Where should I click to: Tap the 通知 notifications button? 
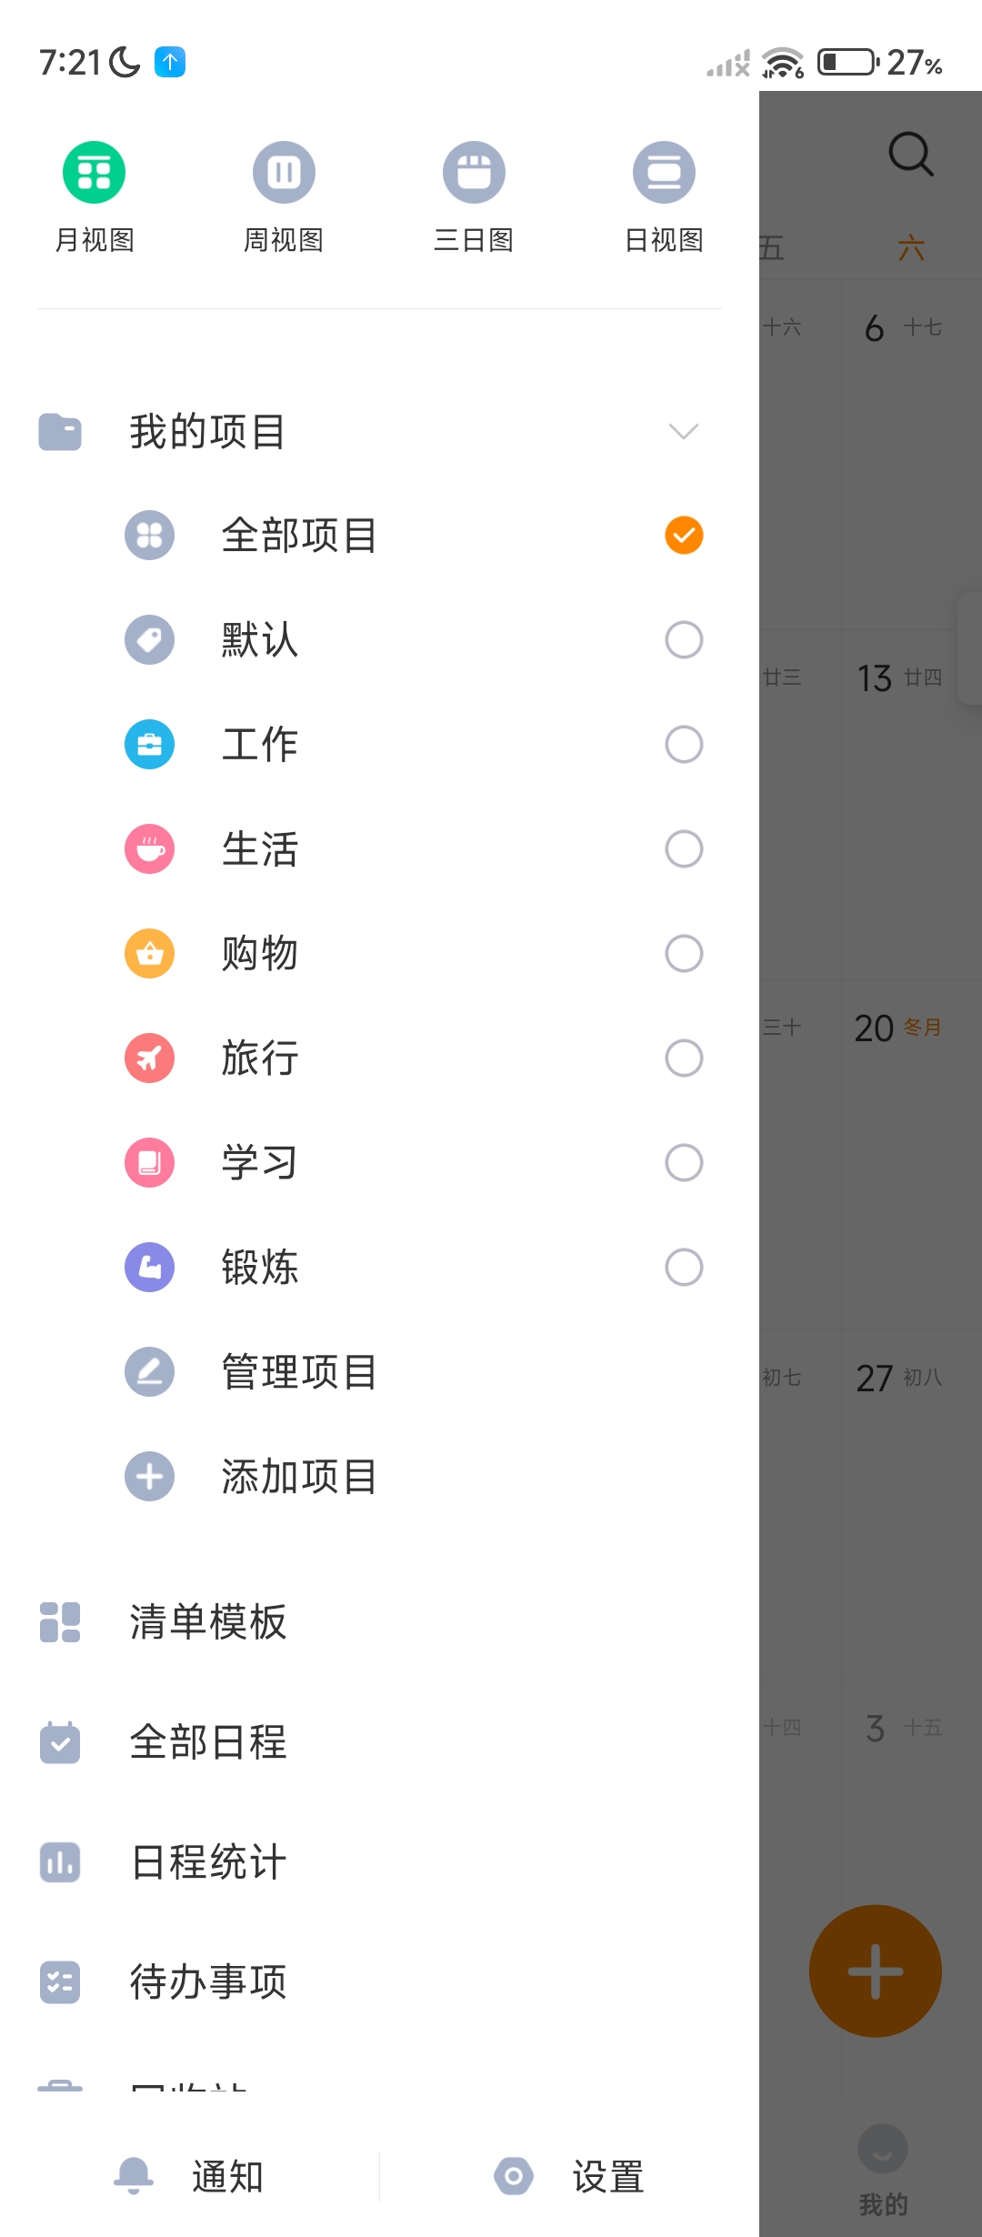point(191,2177)
